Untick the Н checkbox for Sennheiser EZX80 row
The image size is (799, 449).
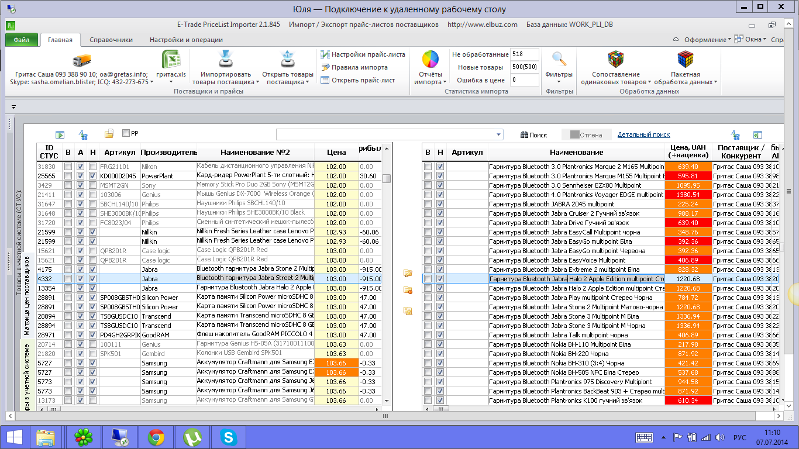(x=440, y=185)
